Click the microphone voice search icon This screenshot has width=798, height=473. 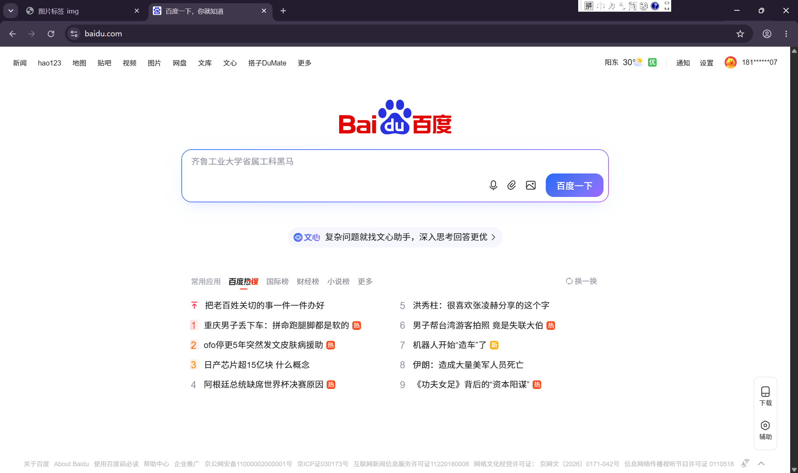tap(493, 185)
